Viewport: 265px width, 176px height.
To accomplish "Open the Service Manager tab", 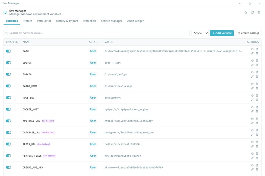I will coord(111,21).
